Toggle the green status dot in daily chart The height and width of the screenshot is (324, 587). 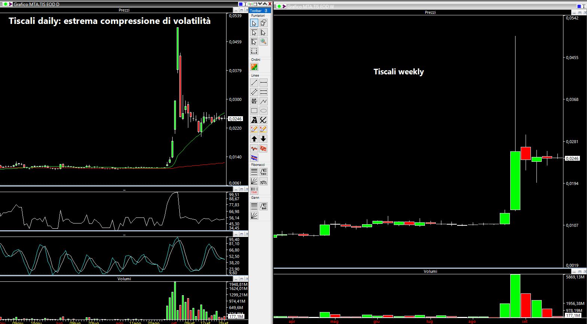[6, 4]
